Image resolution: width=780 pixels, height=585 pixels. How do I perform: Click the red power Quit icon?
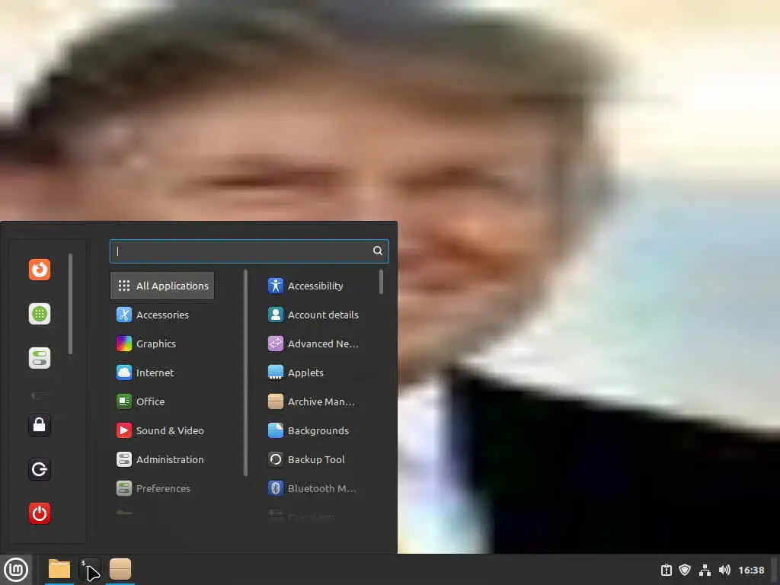click(x=40, y=513)
